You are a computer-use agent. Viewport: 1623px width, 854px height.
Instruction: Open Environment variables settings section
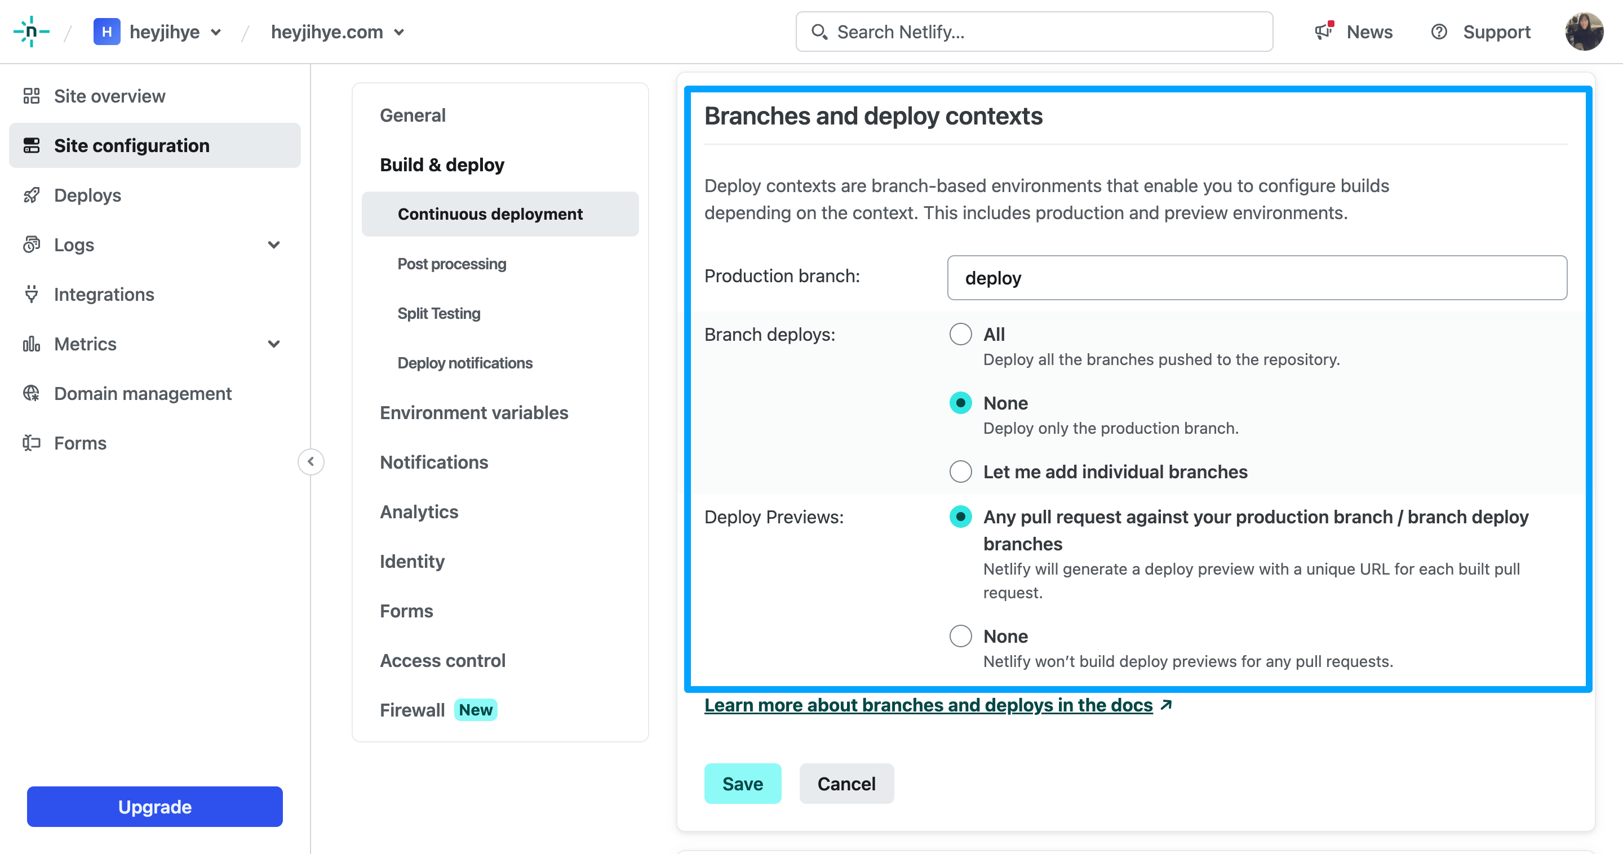point(474,412)
